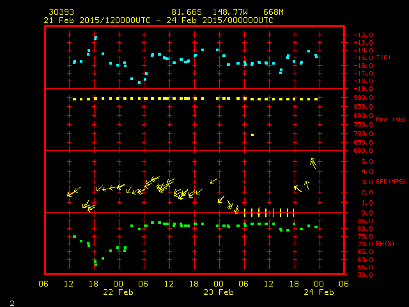Click the T(C) axis label
Screen dimensions: 409x307
(383, 57)
